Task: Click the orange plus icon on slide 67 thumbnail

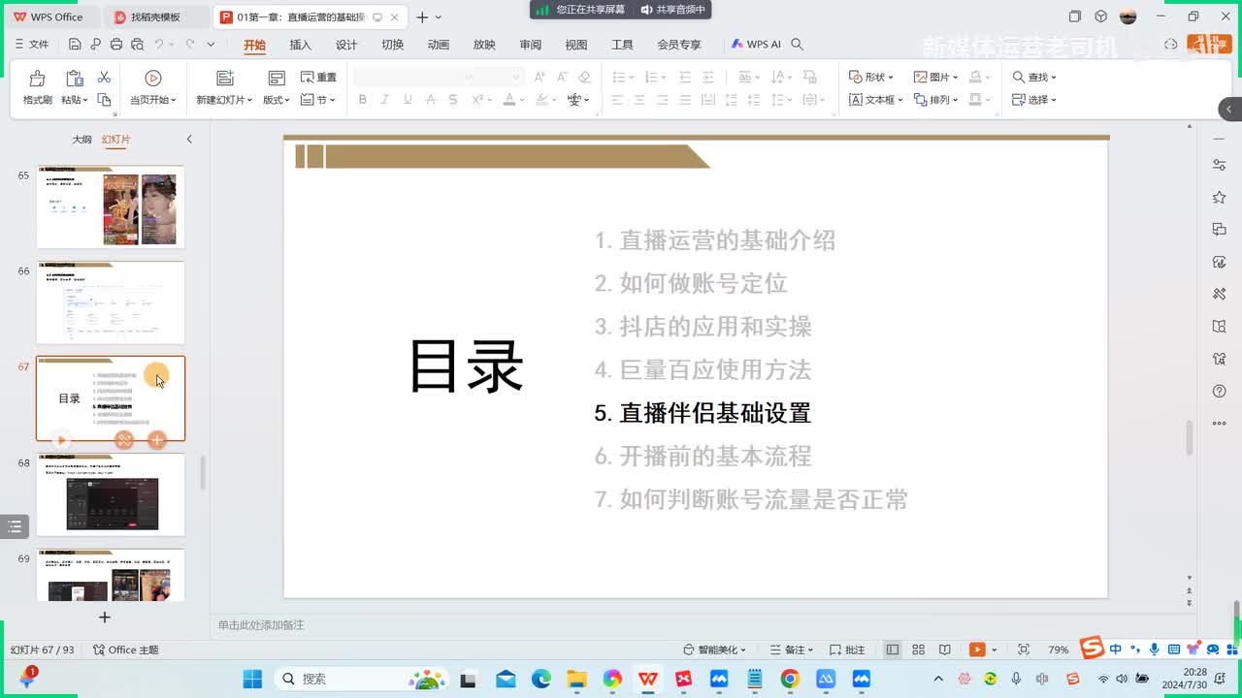Action: 157,440
